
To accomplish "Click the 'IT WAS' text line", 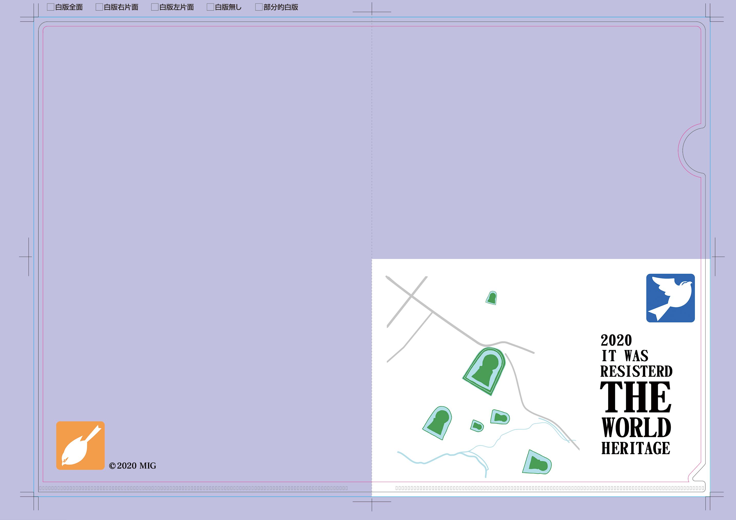I will 625,356.
